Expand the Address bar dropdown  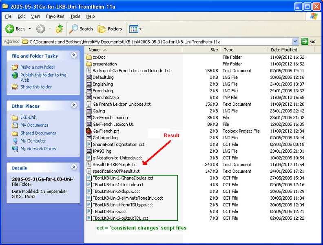tap(295, 42)
